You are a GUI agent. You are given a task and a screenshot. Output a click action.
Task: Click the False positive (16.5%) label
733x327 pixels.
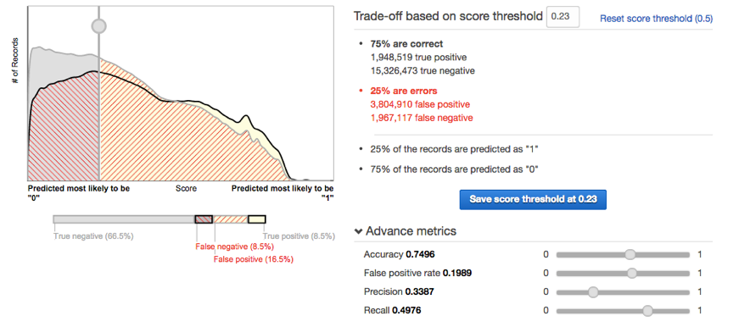pos(254,259)
